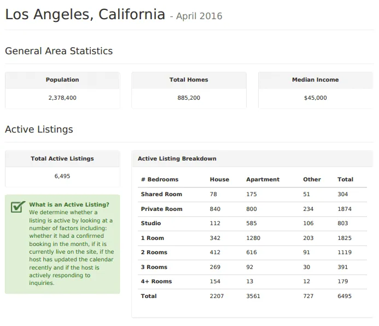Select the Studio row label
This screenshot has height=326, width=379.
(x=151, y=224)
